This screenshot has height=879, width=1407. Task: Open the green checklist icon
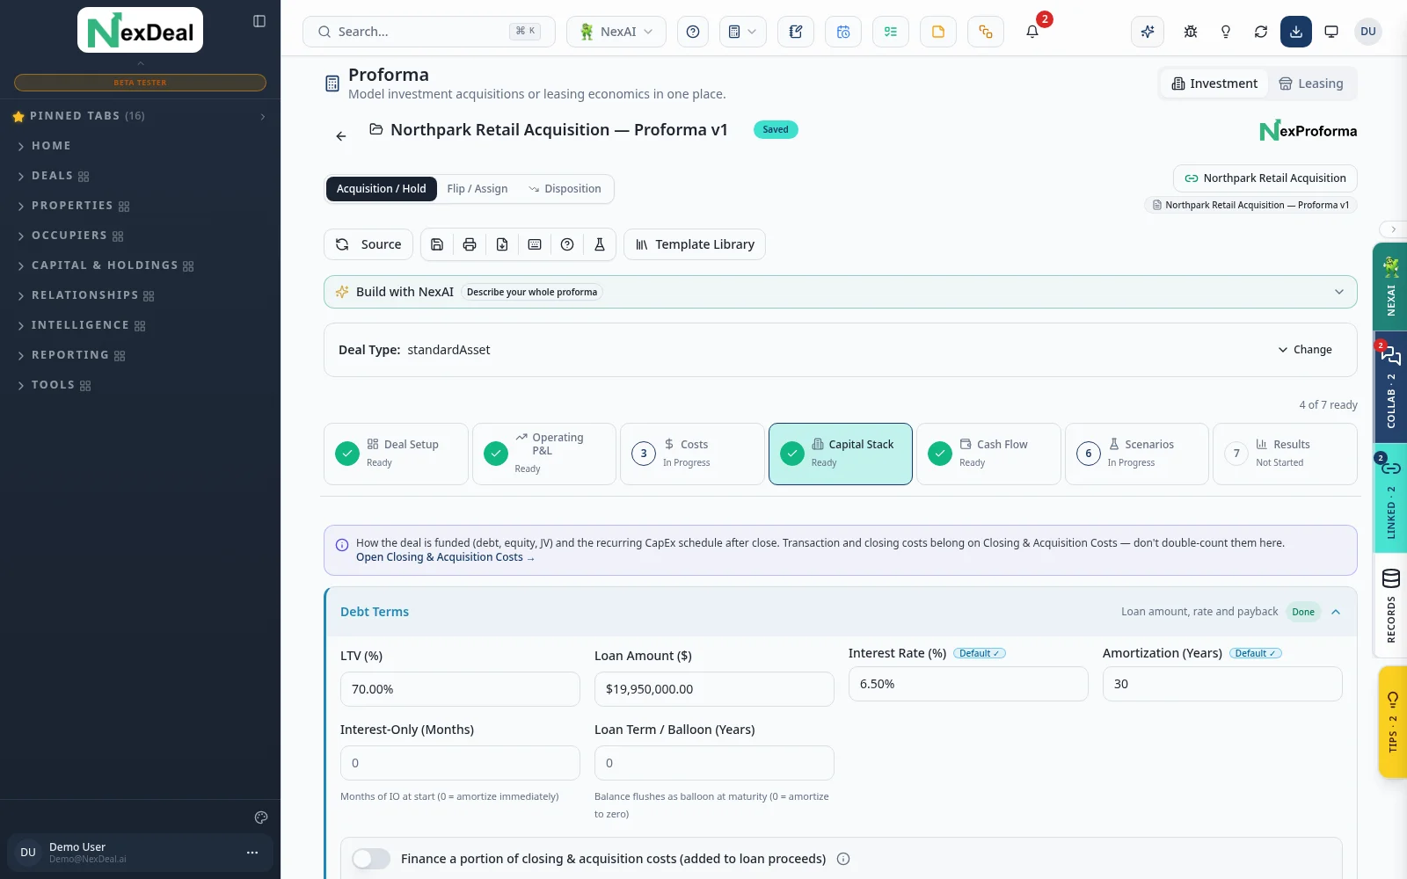(x=891, y=32)
